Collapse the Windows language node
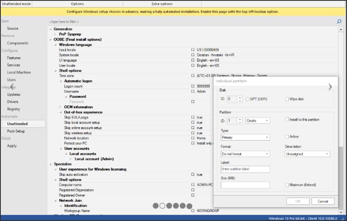Viewport: 347px width, 221px height. (56, 45)
